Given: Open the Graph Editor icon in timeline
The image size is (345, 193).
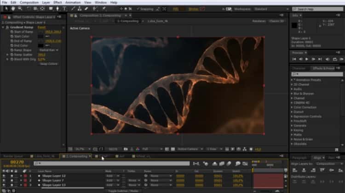Looking at the screenshot, I should tap(245, 164).
